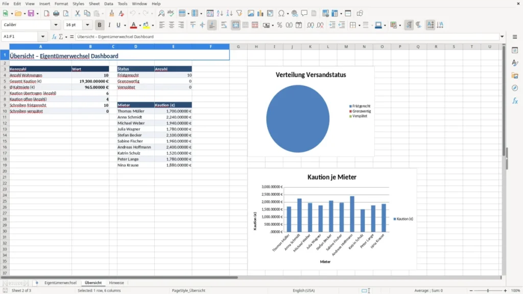
Task: Click the Export as PDF icon
Action: click(x=46, y=13)
